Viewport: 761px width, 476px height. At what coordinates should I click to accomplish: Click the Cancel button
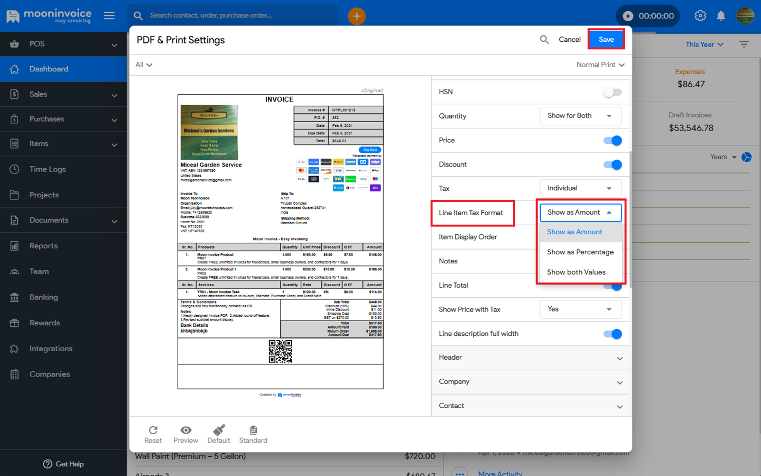(x=569, y=40)
